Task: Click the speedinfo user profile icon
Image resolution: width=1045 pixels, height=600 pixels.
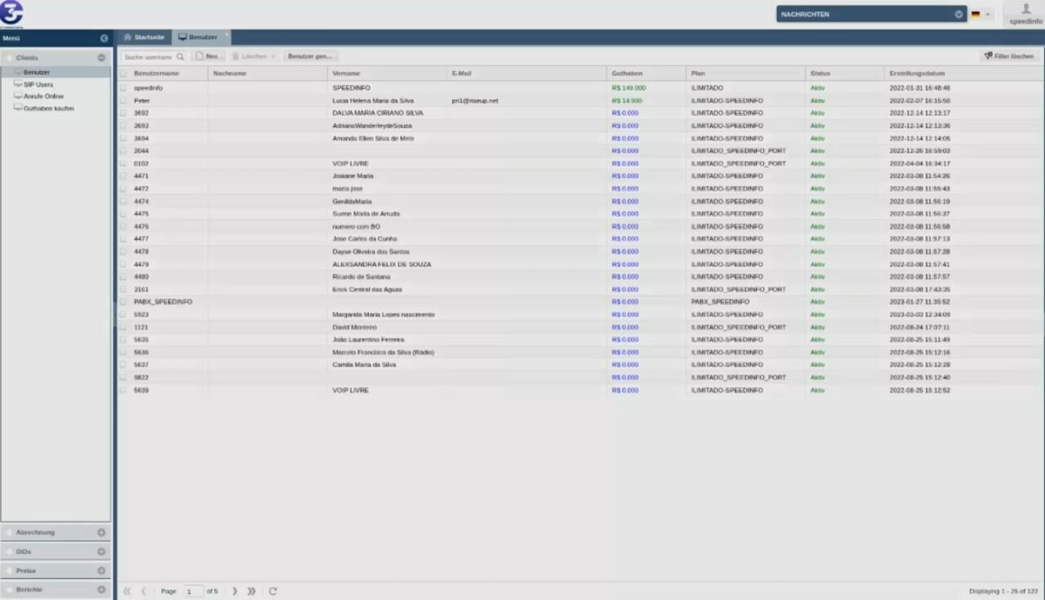Action: 1026,9
